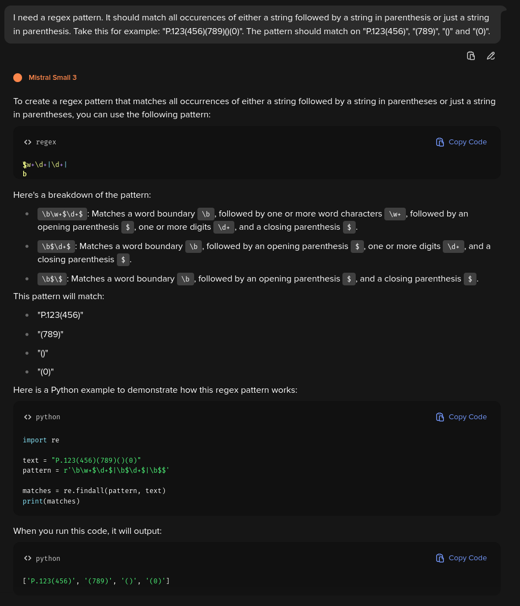Click the \b\w+$\d+$ inline code chip

[x=62, y=214]
